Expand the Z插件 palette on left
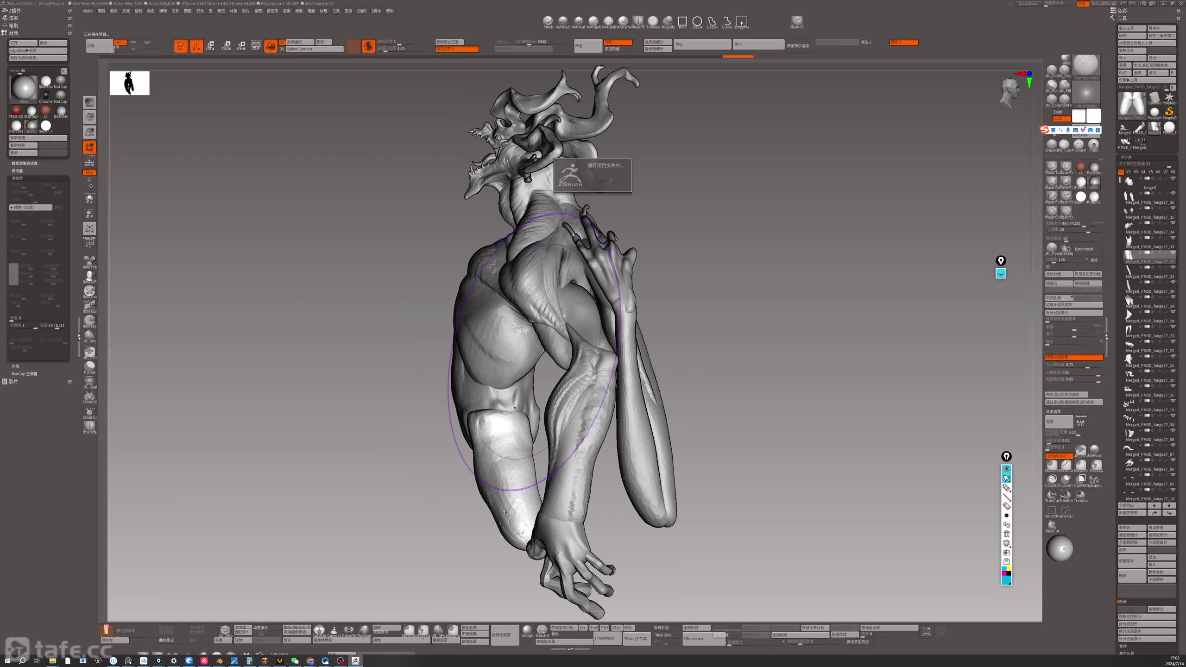 pyautogui.click(x=15, y=11)
